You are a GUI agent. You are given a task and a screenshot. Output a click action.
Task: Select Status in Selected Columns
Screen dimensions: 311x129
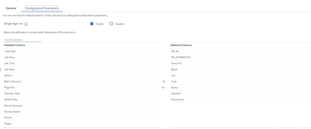241,88
